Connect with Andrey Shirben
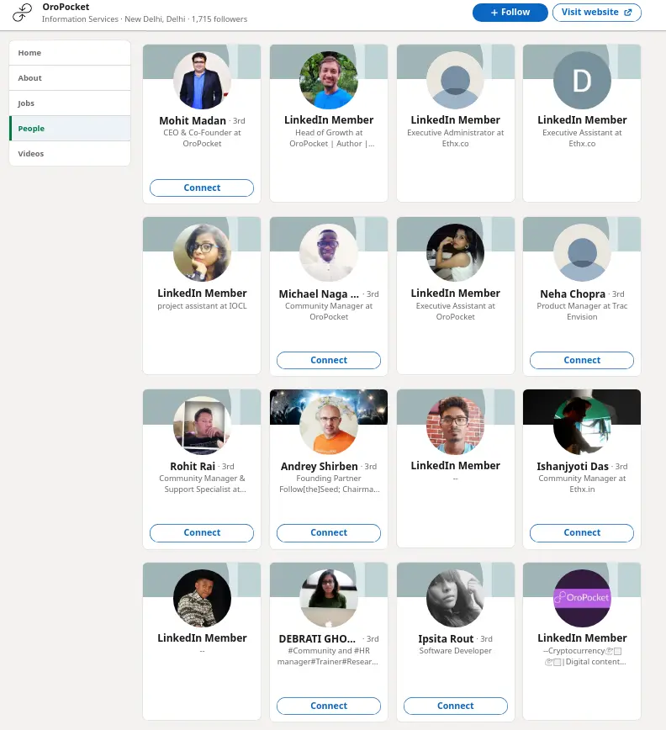 pos(329,532)
